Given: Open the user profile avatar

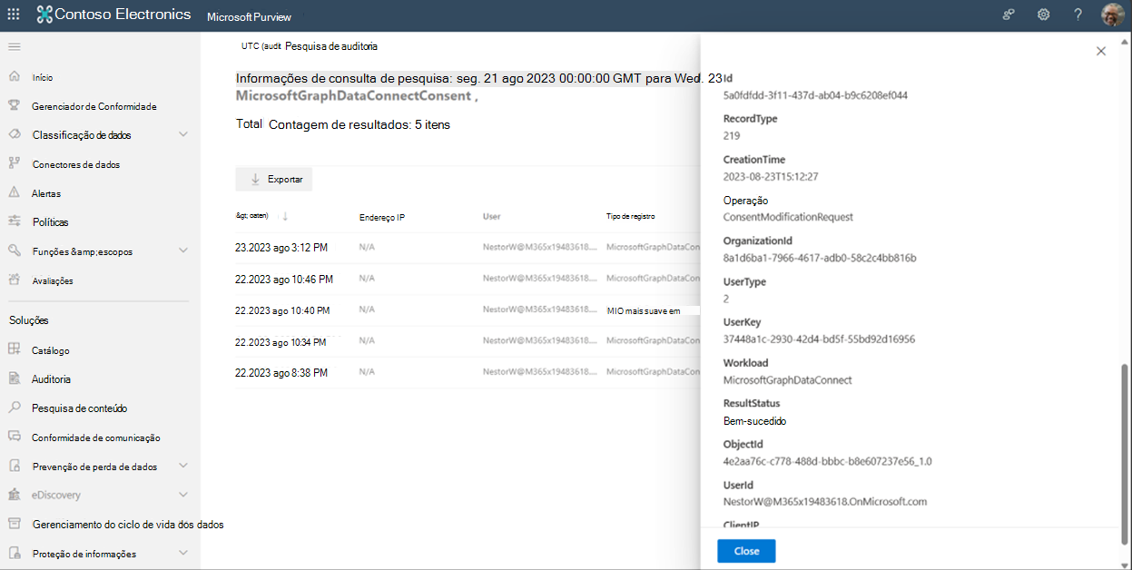Looking at the screenshot, I should pyautogui.click(x=1113, y=15).
